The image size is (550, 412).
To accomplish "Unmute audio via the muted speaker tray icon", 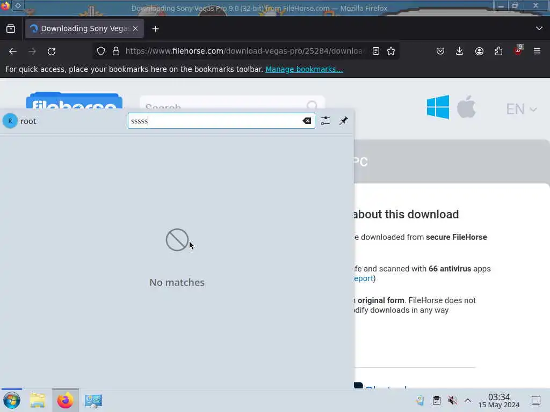I will pos(452,400).
